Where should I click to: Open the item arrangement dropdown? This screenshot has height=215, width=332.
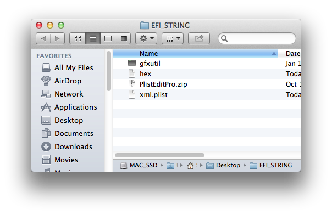[173, 38]
